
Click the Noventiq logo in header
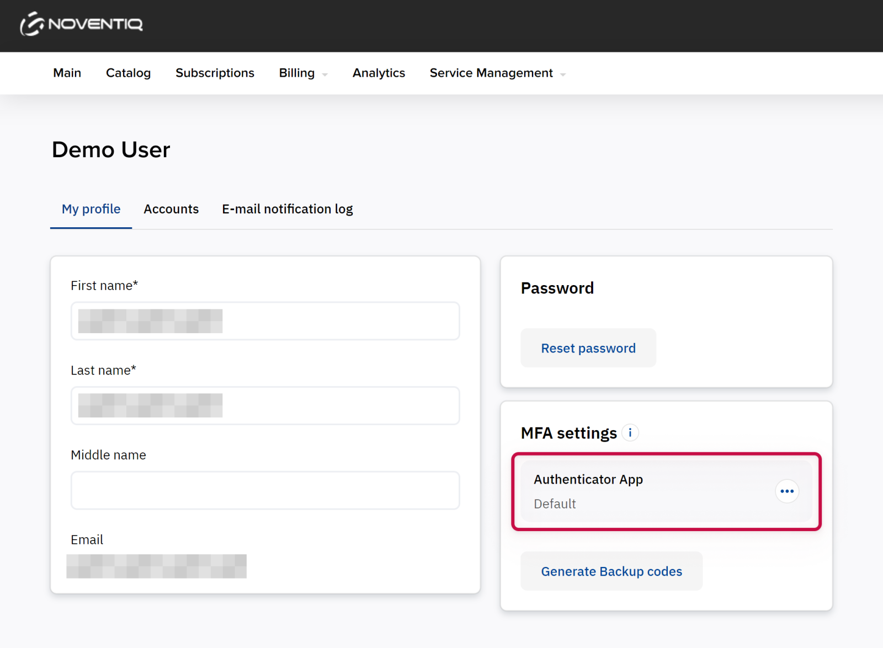click(x=82, y=24)
